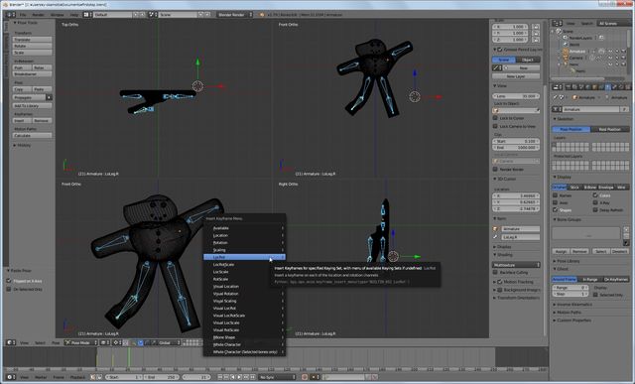Open the timeline Marker menu
The width and height of the screenshot is (635, 384).
41,377
